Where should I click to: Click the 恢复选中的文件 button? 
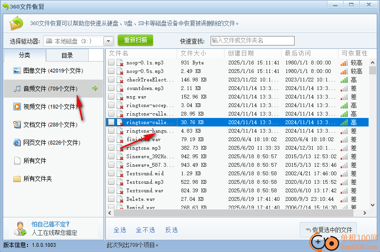(x=328, y=229)
